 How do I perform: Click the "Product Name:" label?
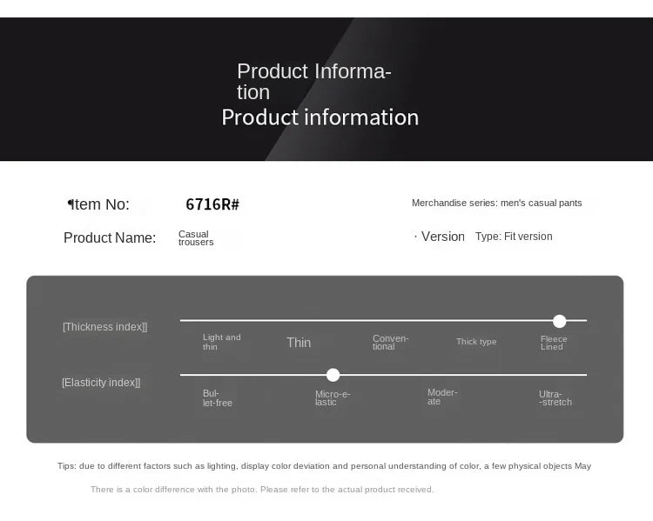110,237
